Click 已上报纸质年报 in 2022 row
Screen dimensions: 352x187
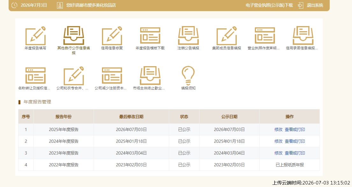click(290, 165)
